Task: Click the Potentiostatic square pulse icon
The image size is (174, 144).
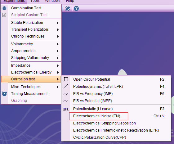Action: 66,109
